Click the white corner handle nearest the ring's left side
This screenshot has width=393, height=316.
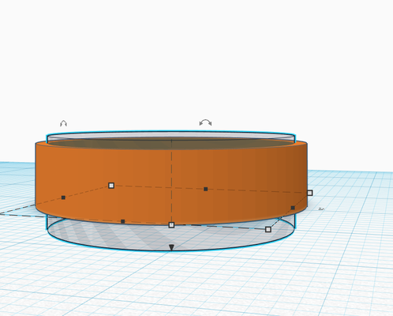[111, 186]
